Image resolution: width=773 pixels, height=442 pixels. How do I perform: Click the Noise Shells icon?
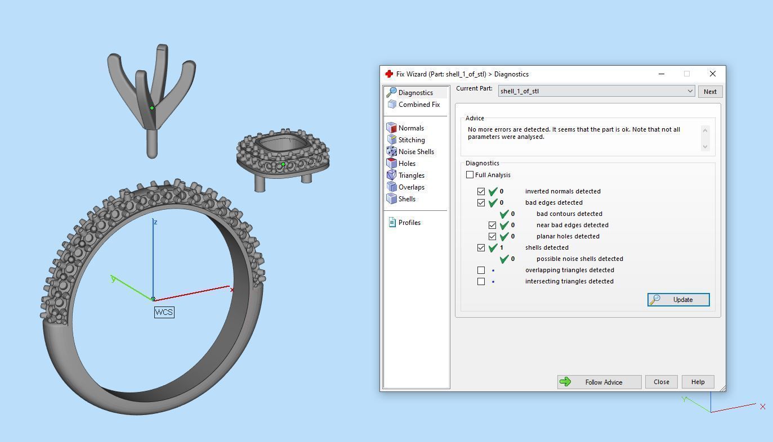point(391,152)
